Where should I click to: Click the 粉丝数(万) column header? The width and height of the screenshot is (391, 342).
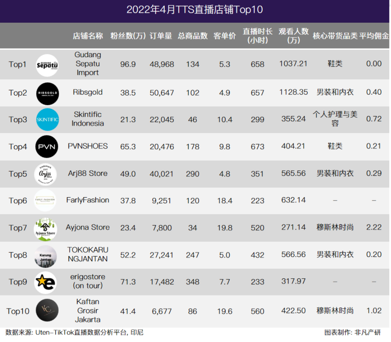pos(128,36)
